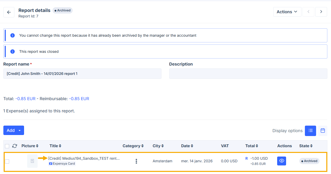Click the Add button to attach expenses

(10, 130)
